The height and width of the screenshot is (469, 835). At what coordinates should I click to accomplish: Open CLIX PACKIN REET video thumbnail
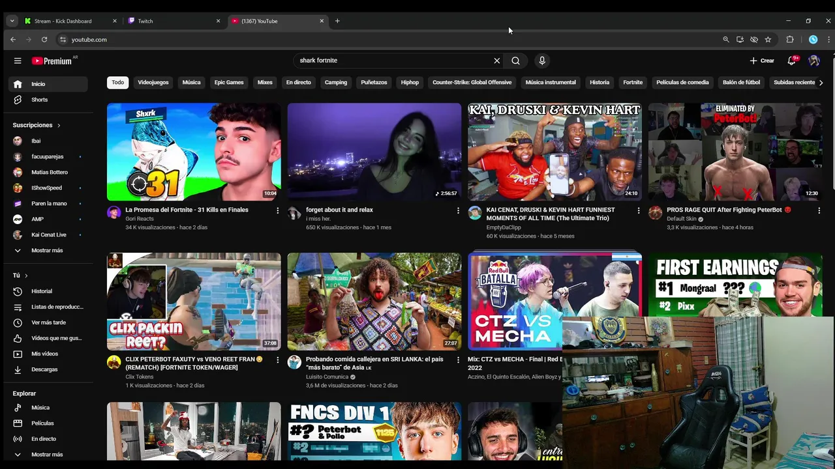[x=194, y=302]
